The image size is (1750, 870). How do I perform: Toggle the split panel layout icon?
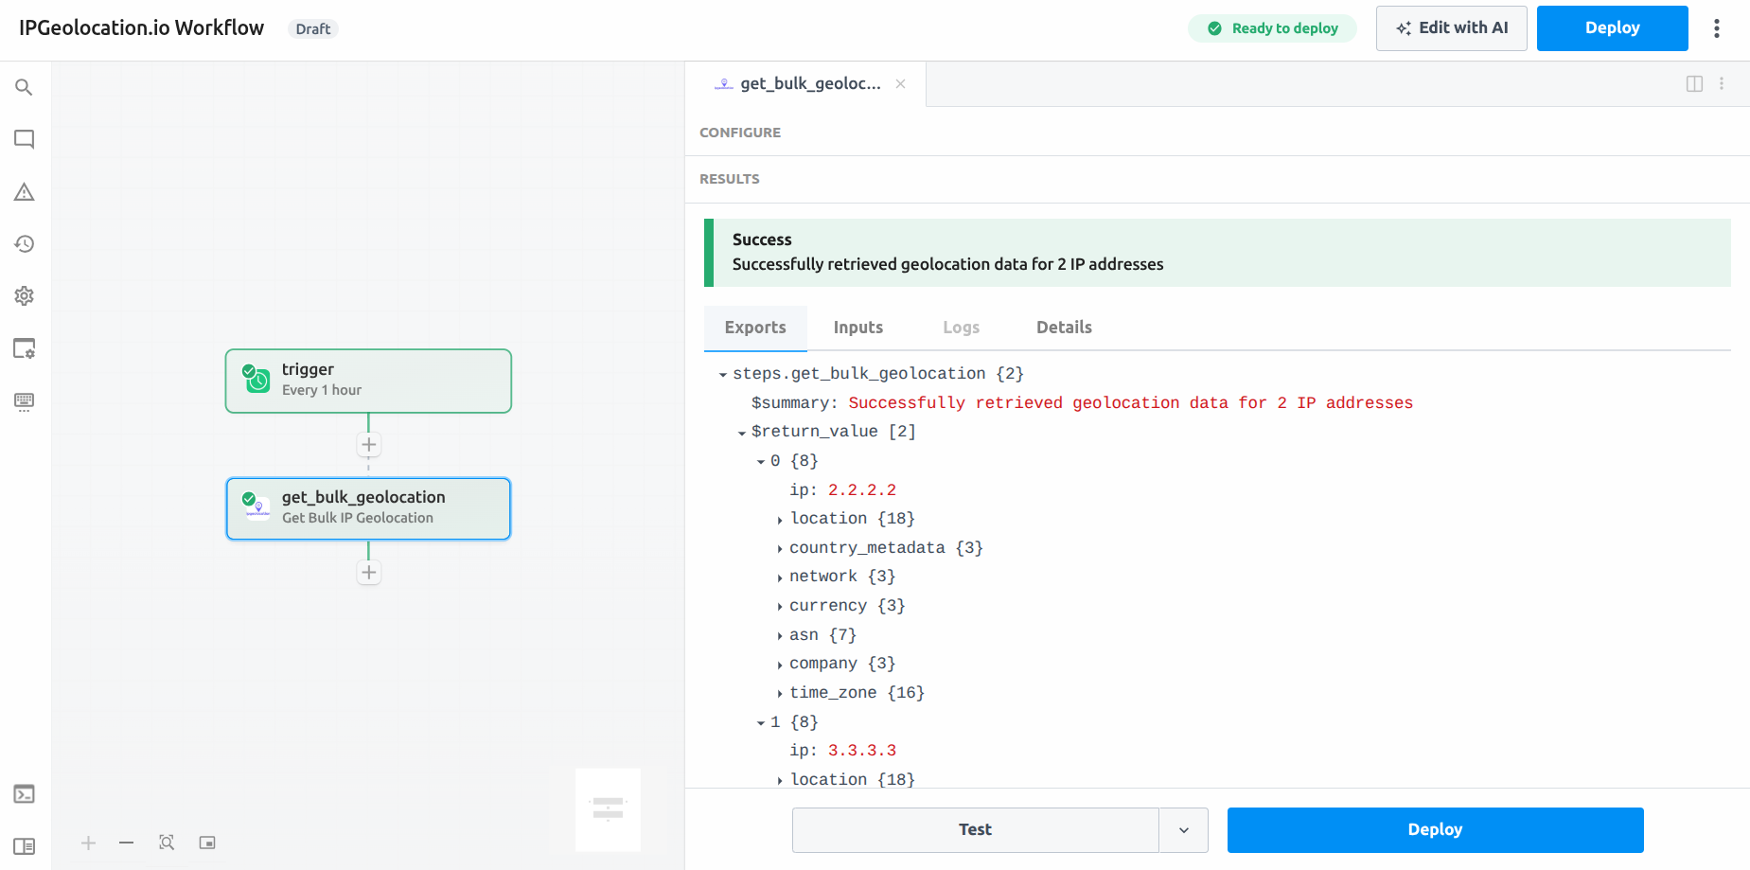(x=1694, y=84)
